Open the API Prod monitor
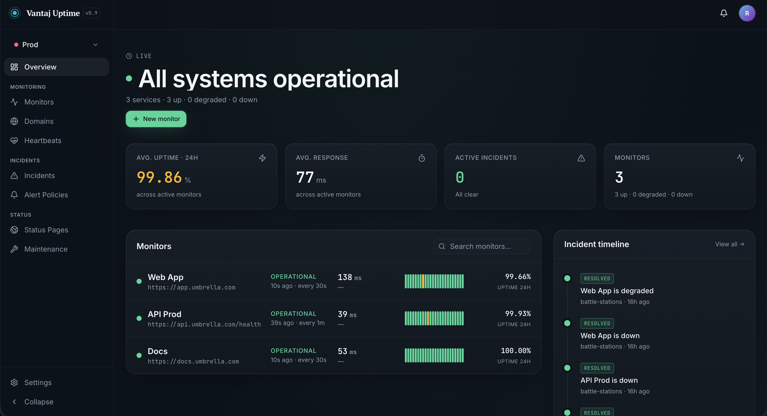 click(334, 318)
